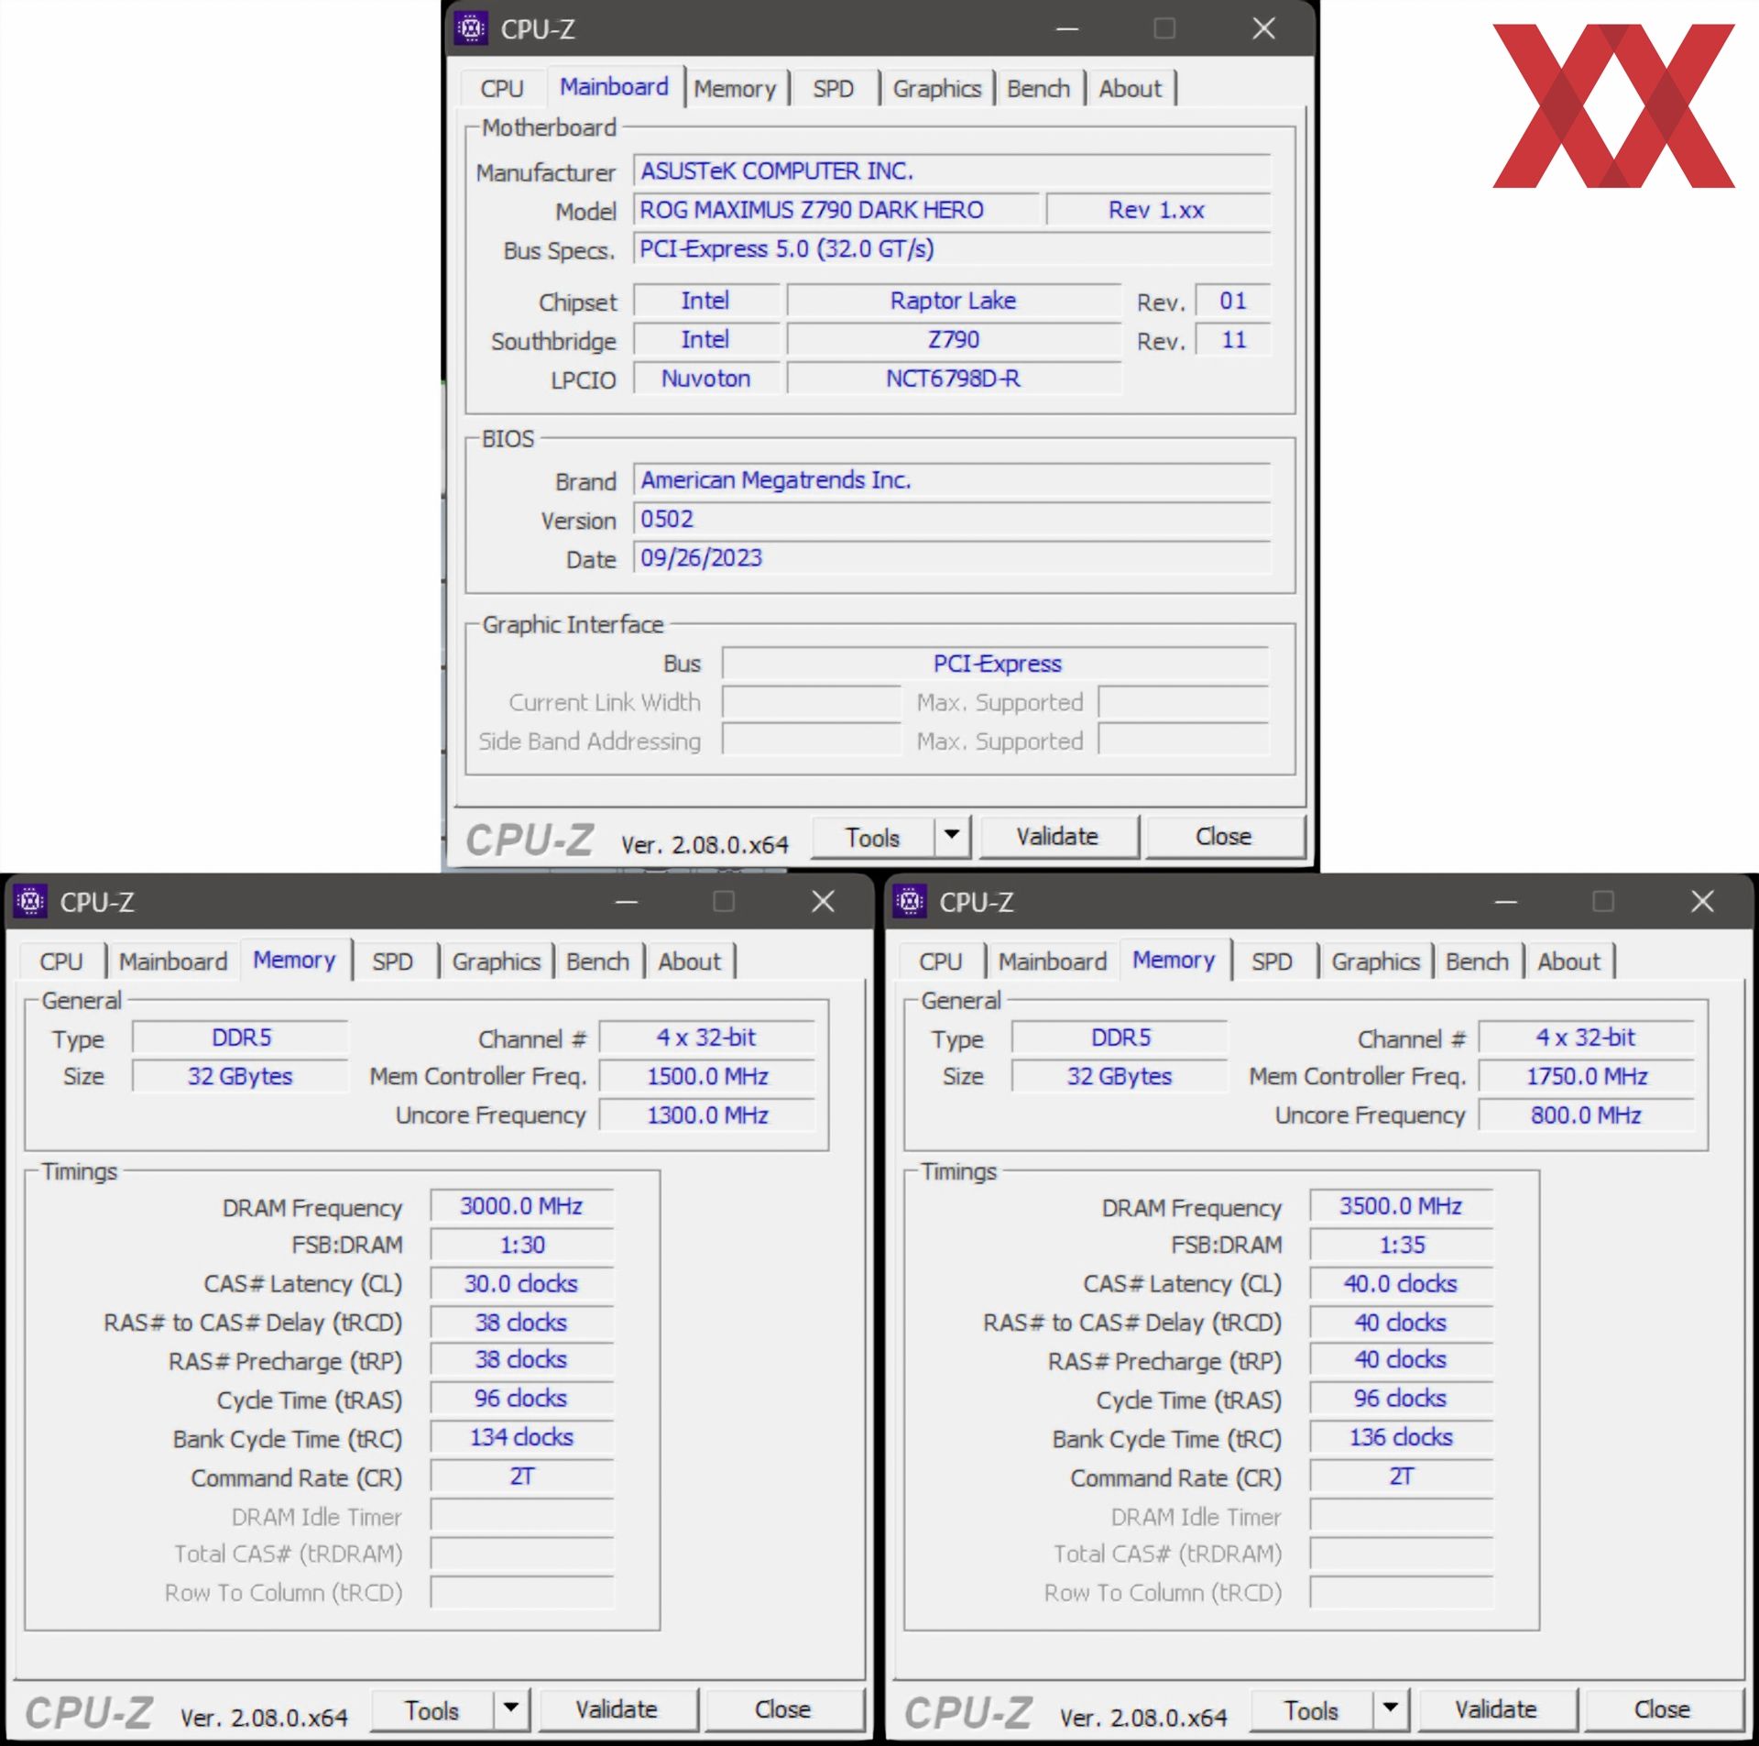
Task: Click CPU-Z app icon in 3000 MHz memory window
Action: click(x=30, y=901)
